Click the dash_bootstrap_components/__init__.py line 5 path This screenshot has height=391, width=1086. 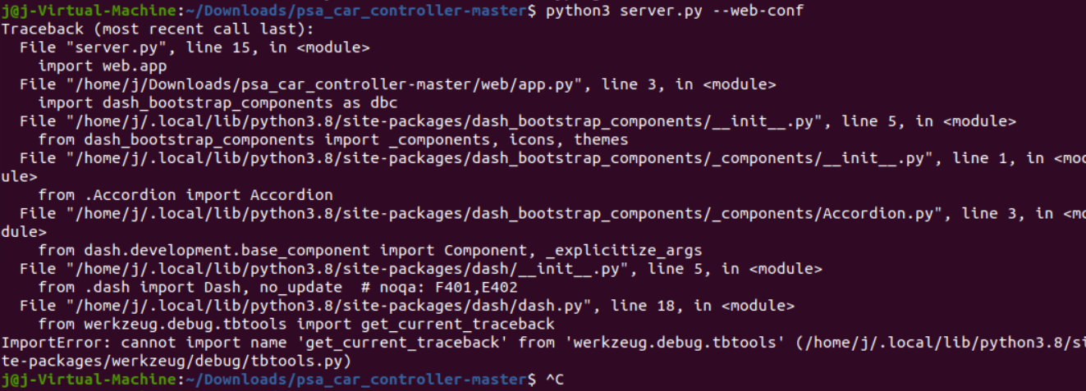pyautogui.click(x=518, y=121)
